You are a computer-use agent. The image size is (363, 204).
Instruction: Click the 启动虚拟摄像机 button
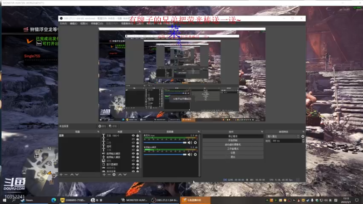point(233,145)
